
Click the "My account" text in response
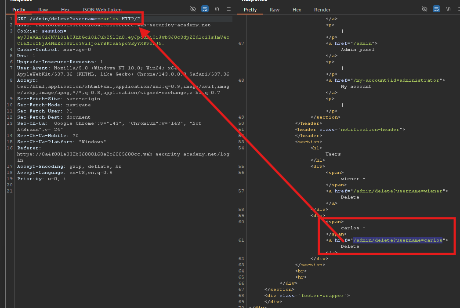356,87
